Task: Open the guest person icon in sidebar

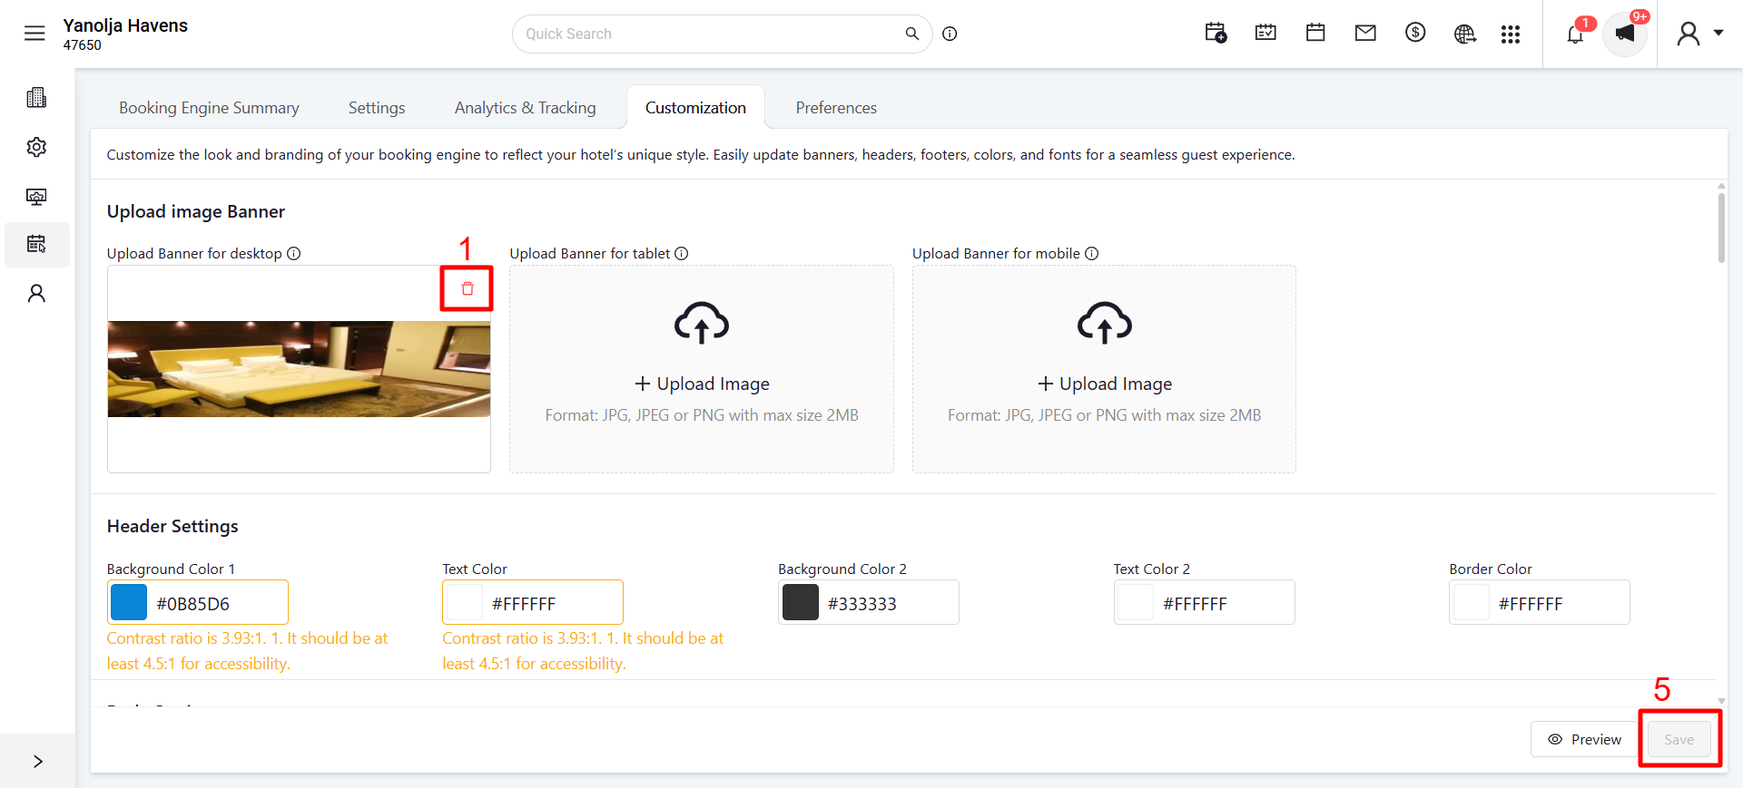Action: (36, 293)
